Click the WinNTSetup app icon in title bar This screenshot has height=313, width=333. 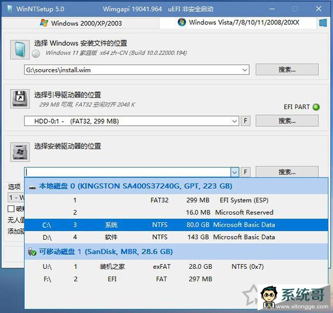click(9, 9)
